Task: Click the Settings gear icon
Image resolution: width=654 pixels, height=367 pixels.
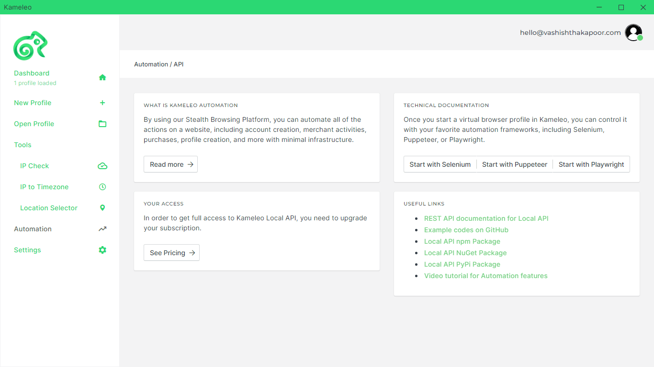Action: pos(102,250)
